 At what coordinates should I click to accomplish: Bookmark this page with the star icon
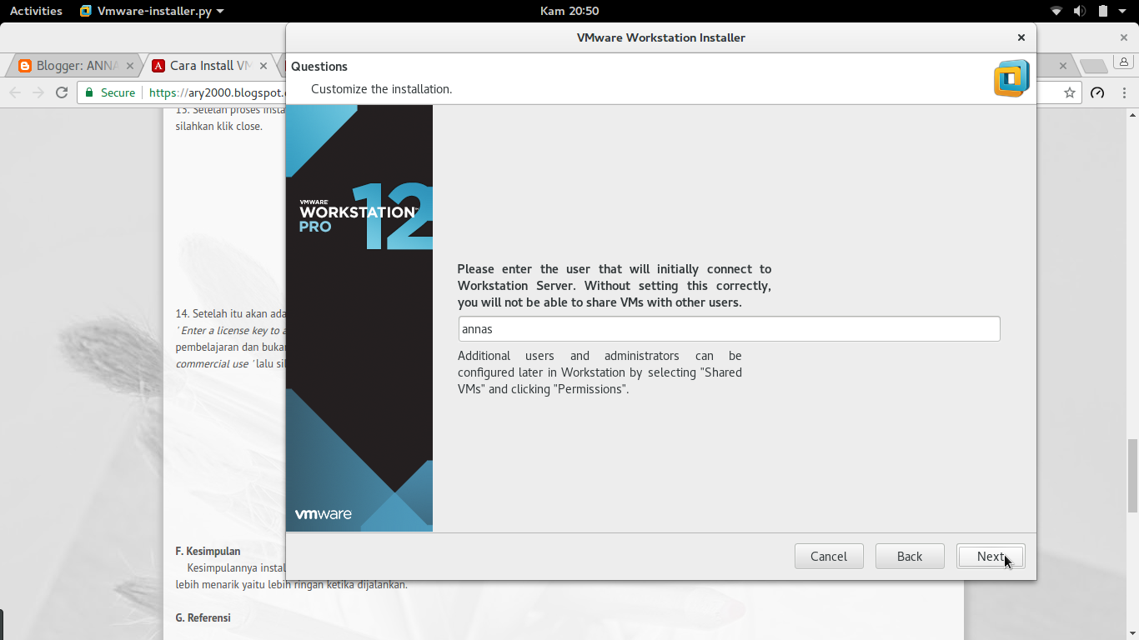[1069, 92]
